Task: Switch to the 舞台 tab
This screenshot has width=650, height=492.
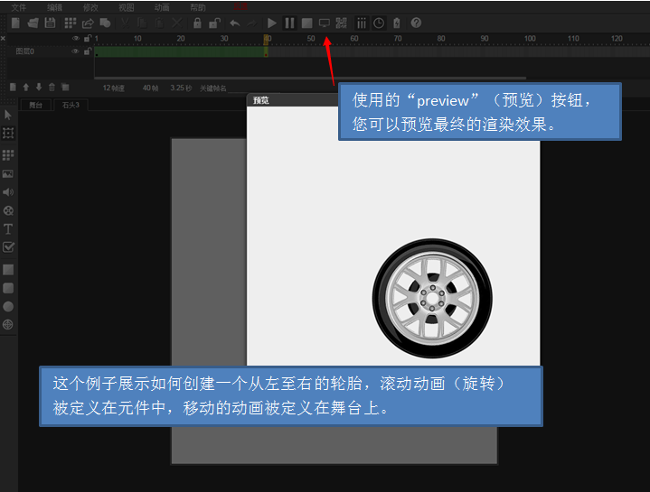Action: tap(35, 105)
